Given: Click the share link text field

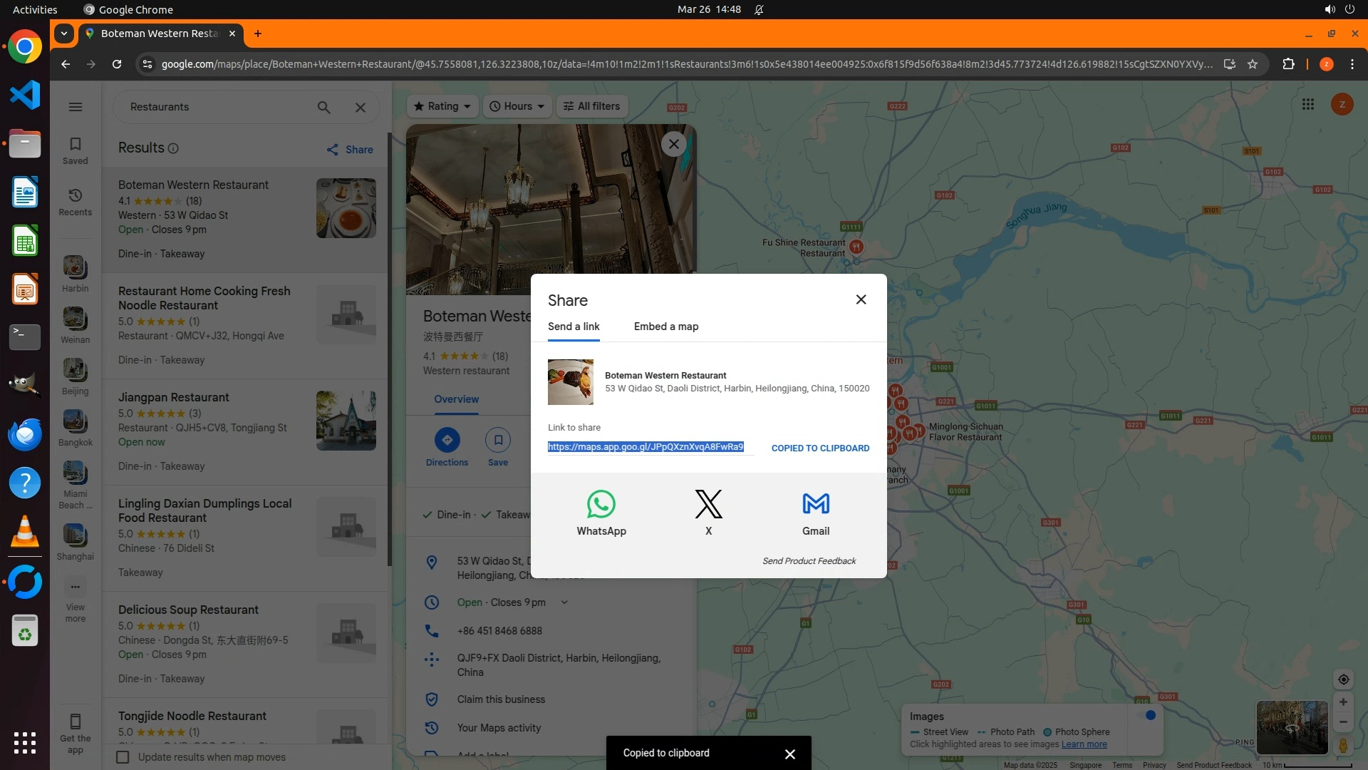Looking at the screenshot, I should coord(646,447).
